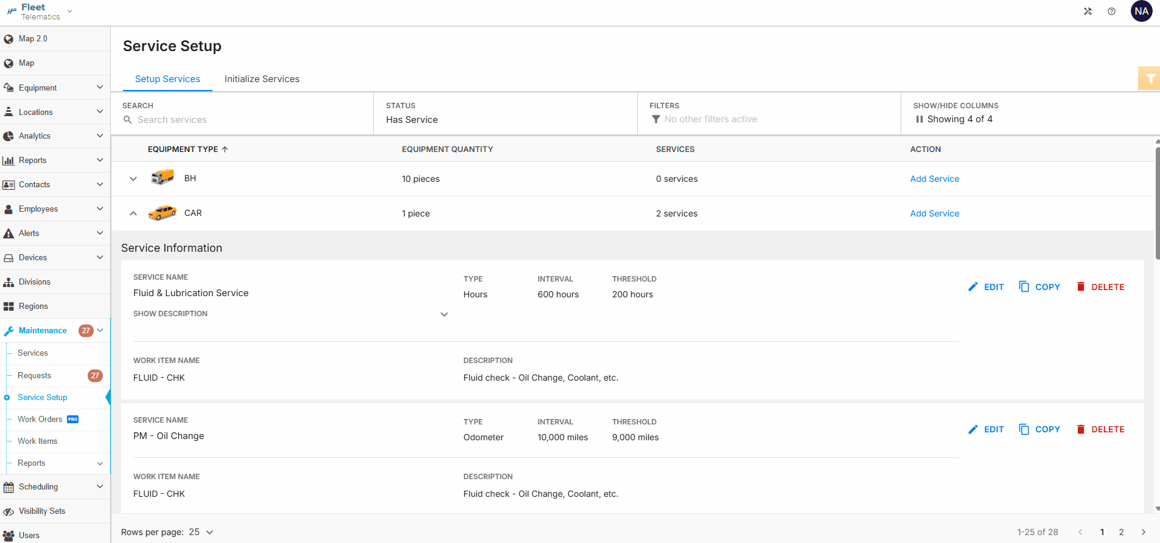
Task: Click the Visibility Sets eye icon
Action: (x=9, y=511)
